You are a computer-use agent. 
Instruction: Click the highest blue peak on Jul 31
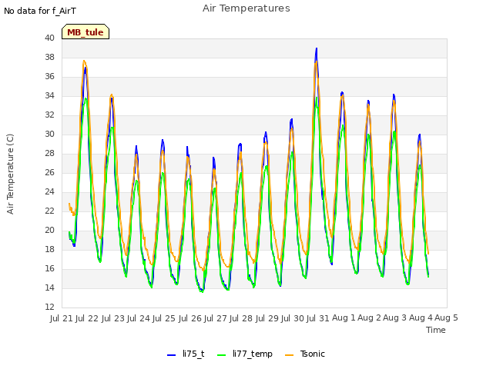317,48
